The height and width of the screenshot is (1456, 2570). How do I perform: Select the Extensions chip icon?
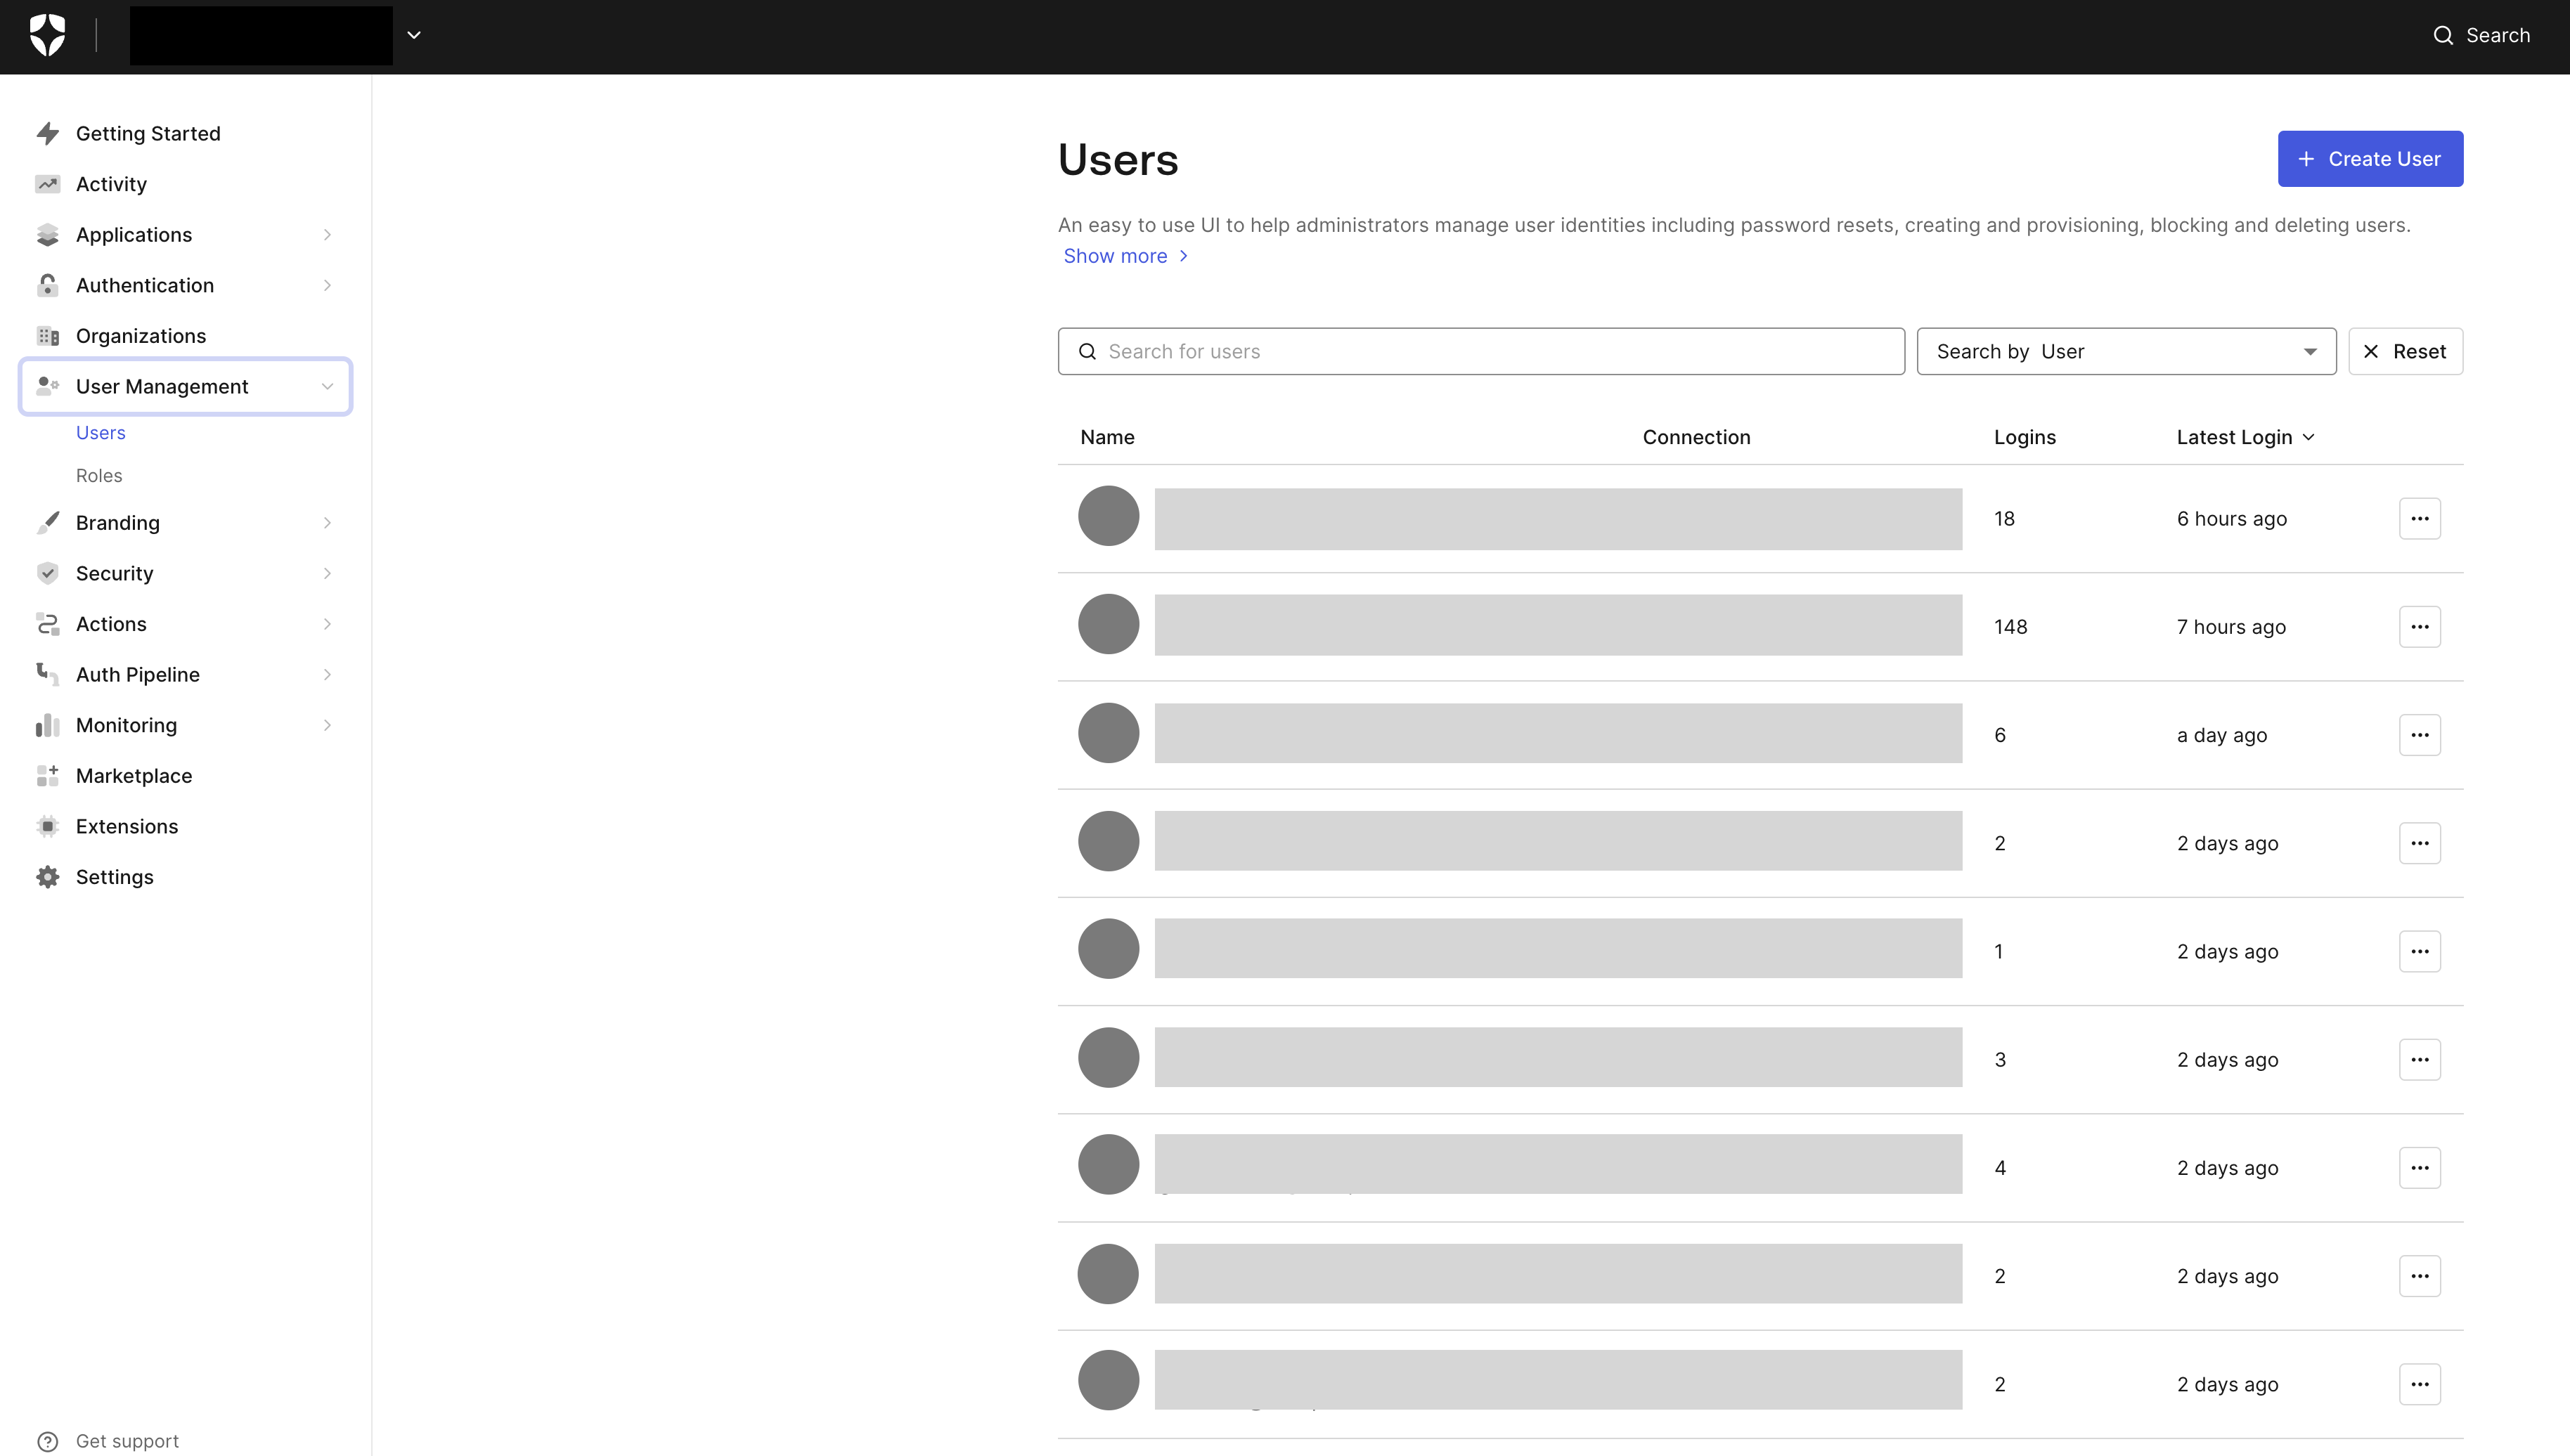pyautogui.click(x=47, y=826)
